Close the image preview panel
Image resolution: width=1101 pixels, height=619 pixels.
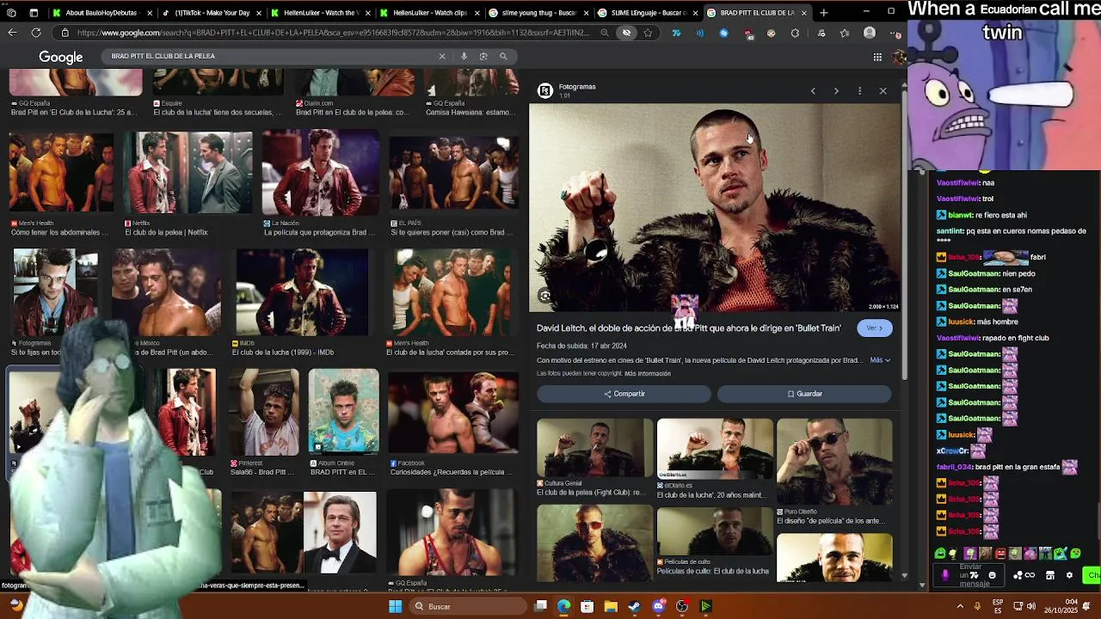[x=883, y=91]
